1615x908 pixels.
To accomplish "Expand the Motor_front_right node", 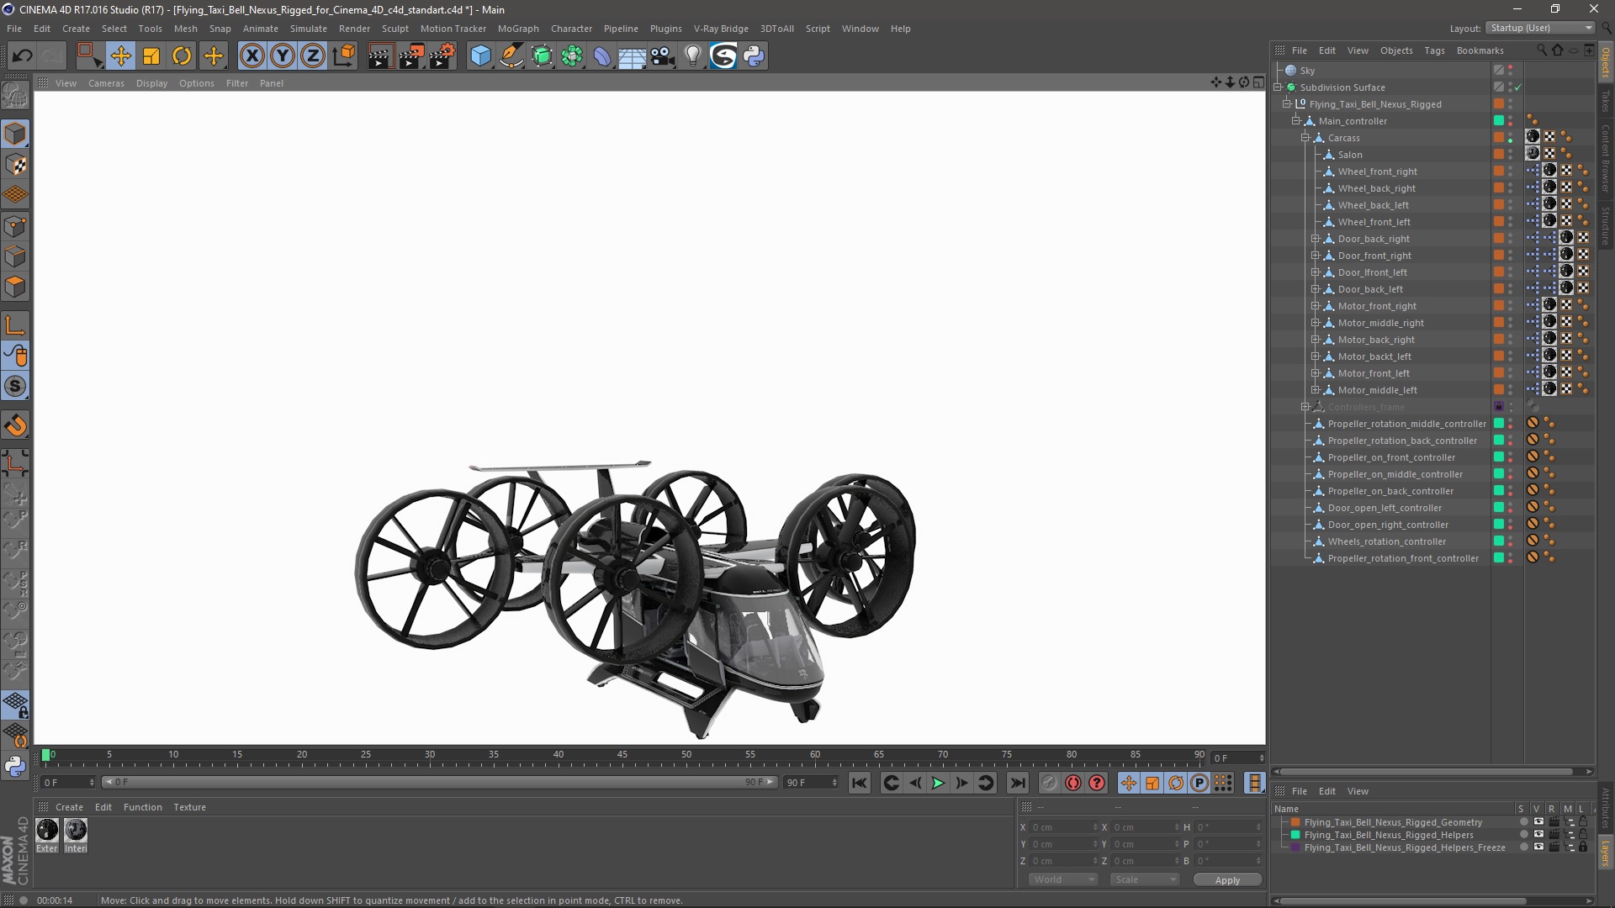I will click(1316, 306).
